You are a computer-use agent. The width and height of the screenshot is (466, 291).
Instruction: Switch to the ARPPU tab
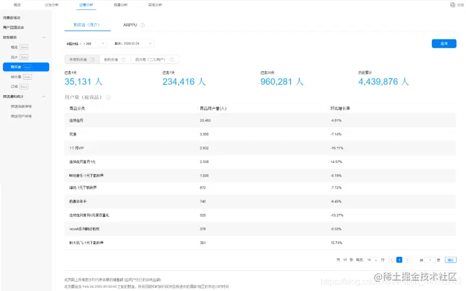[130, 25]
